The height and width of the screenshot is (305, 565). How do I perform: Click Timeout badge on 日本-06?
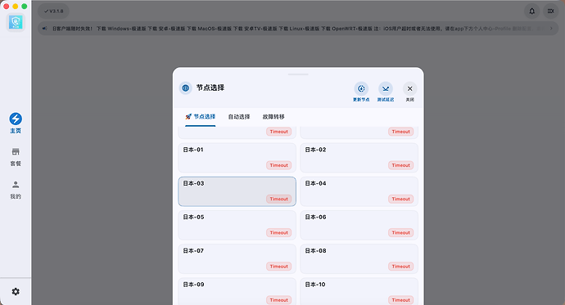pos(401,233)
